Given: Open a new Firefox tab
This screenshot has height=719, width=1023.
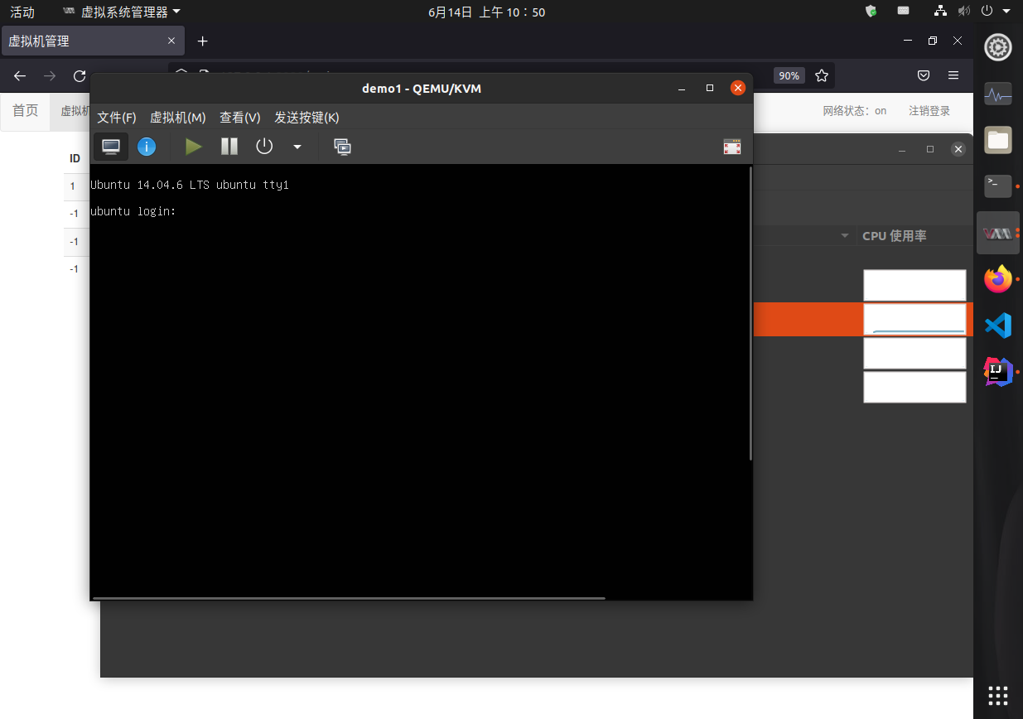Looking at the screenshot, I should pos(202,41).
